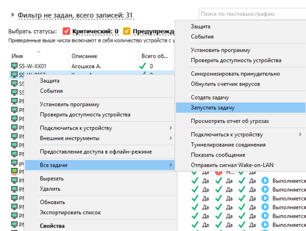This screenshot has height=231, width=306.
Task: Expand the filter section triangle
Action: (12, 16)
